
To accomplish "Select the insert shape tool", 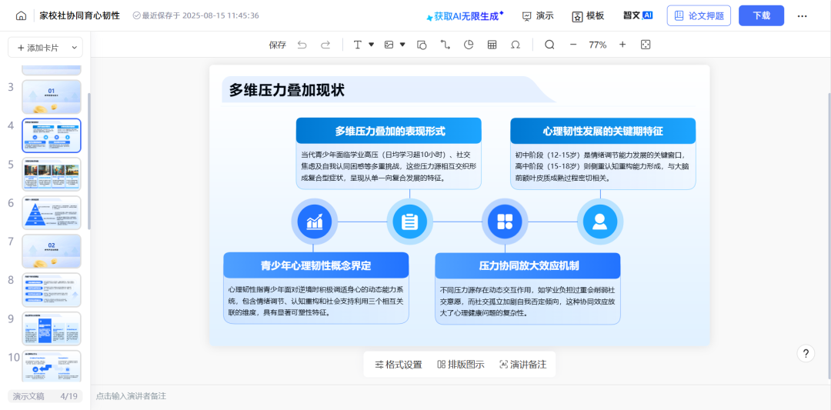I will pos(422,45).
